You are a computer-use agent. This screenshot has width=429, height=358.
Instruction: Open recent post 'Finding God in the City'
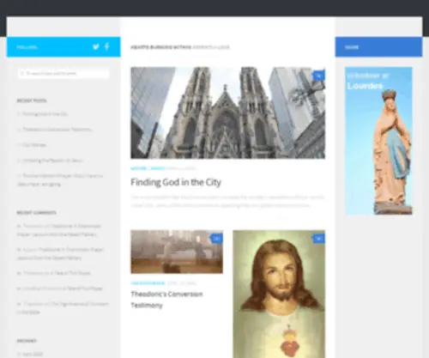(x=45, y=114)
